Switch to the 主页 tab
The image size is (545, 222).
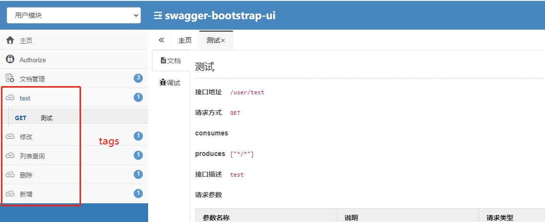185,40
